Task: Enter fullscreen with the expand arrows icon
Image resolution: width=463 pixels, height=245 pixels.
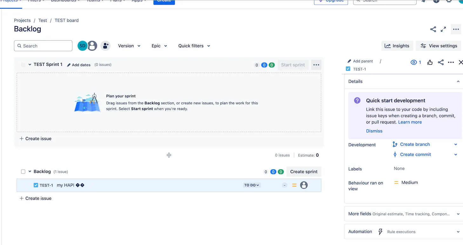Action: [443, 29]
